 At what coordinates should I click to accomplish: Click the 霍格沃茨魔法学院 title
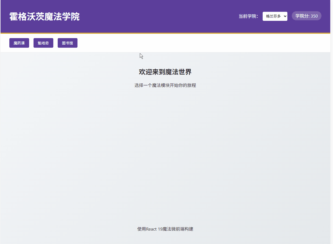(45, 16)
